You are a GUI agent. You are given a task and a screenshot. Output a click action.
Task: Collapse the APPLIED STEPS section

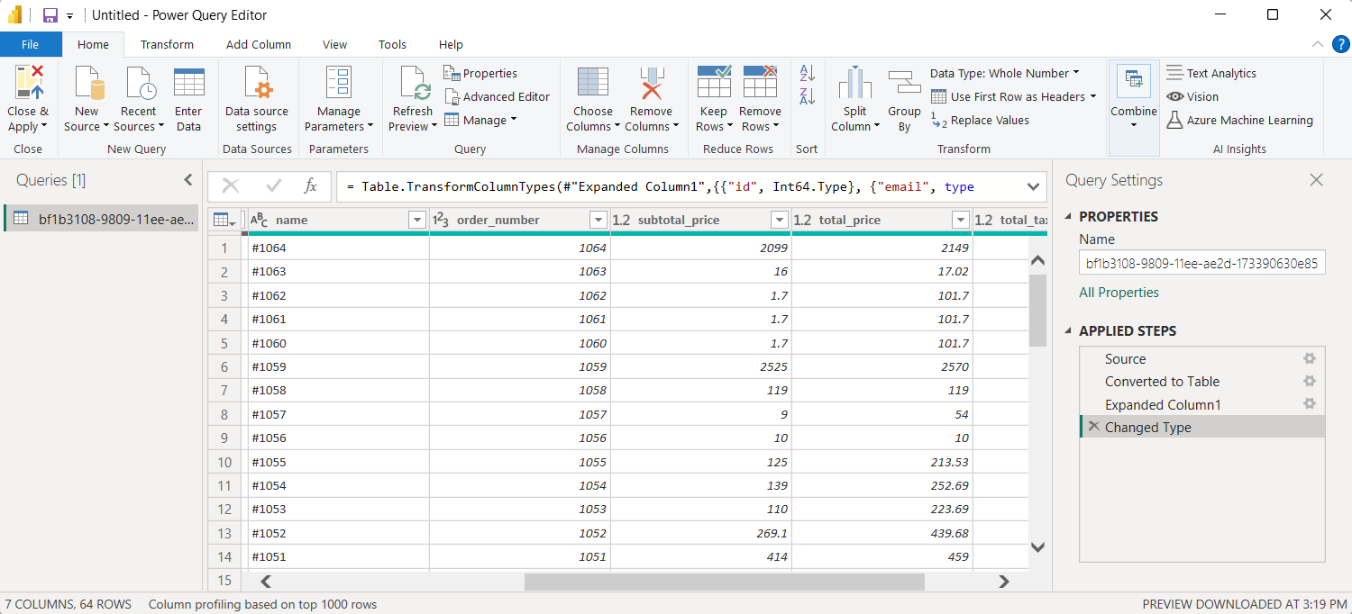(1070, 330)
